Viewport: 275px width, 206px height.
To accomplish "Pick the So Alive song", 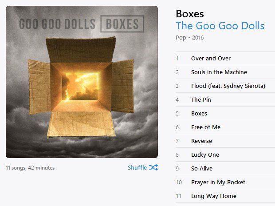I will (x=225, y=168).
